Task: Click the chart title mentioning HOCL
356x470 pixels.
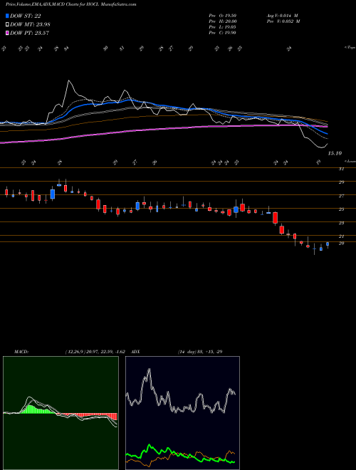Action: (71, 5)
